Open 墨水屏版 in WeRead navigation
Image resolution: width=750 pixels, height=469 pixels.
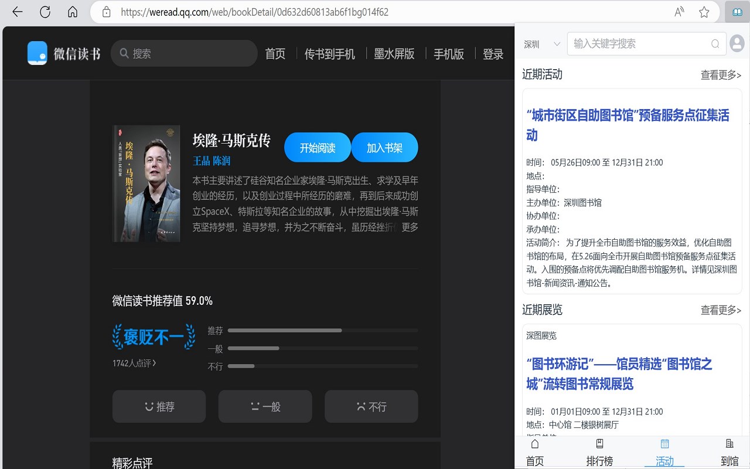coord(394,54)
